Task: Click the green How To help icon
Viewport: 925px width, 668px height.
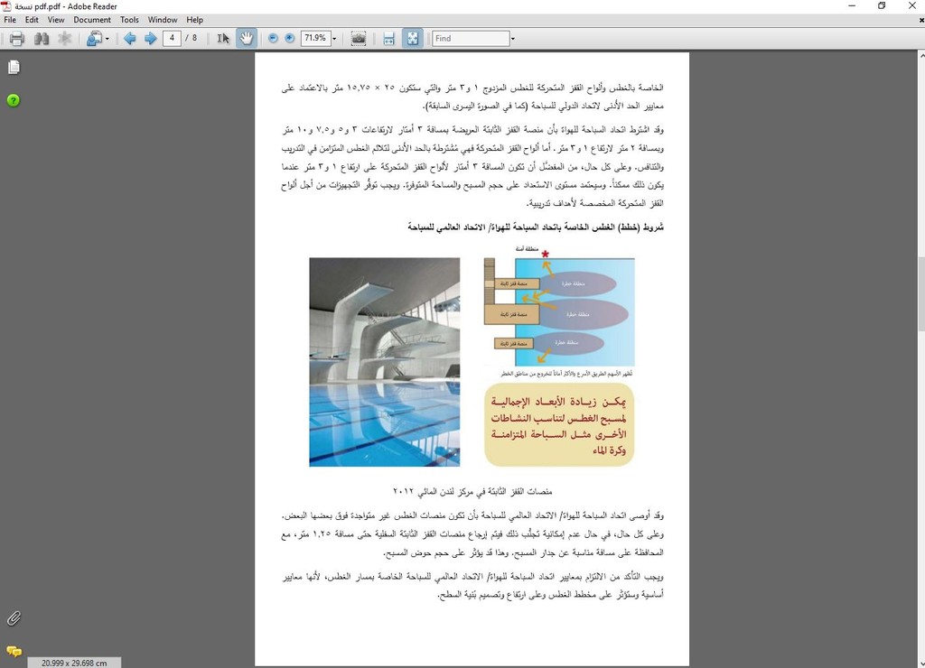Action: coord(14,100)
